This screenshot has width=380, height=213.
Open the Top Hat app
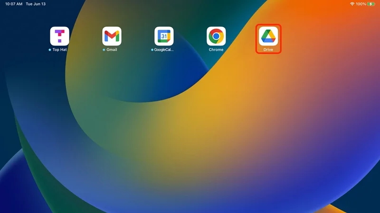coord(60,36)
